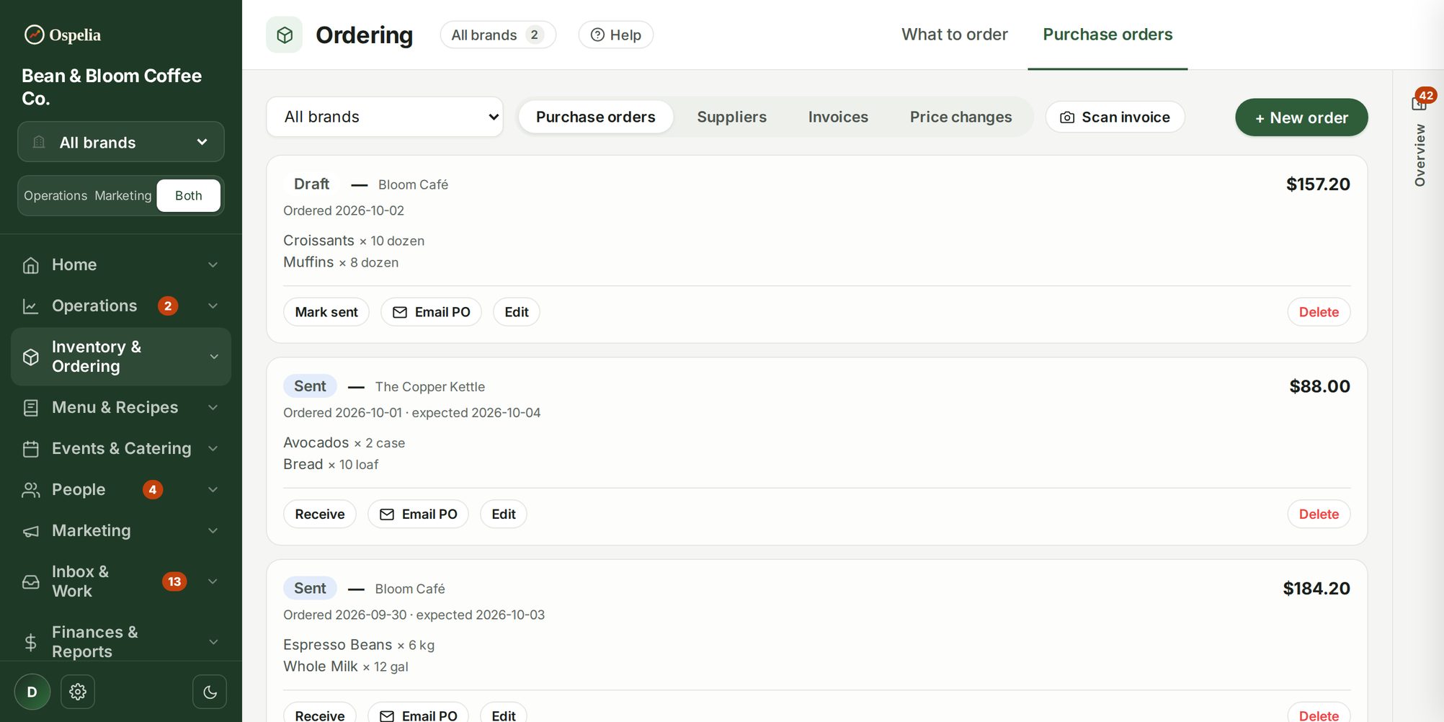The image size is (1444, 722).
Task: Open the All brands filter combo box
Action: [385, 117]
